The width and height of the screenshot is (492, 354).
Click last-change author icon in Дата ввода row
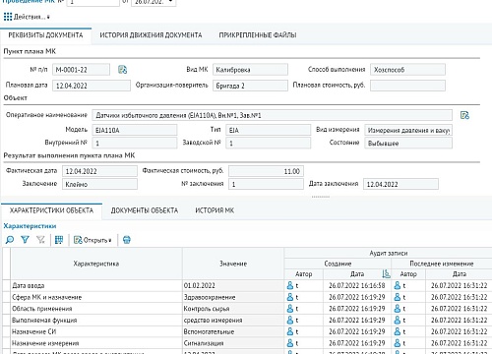pyautogui.click(x=398, y=285)
